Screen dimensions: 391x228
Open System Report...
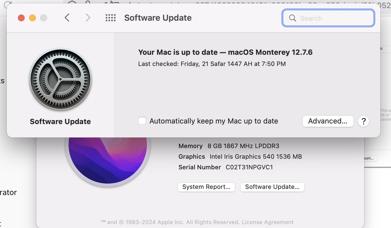click(x=206, y=187)
